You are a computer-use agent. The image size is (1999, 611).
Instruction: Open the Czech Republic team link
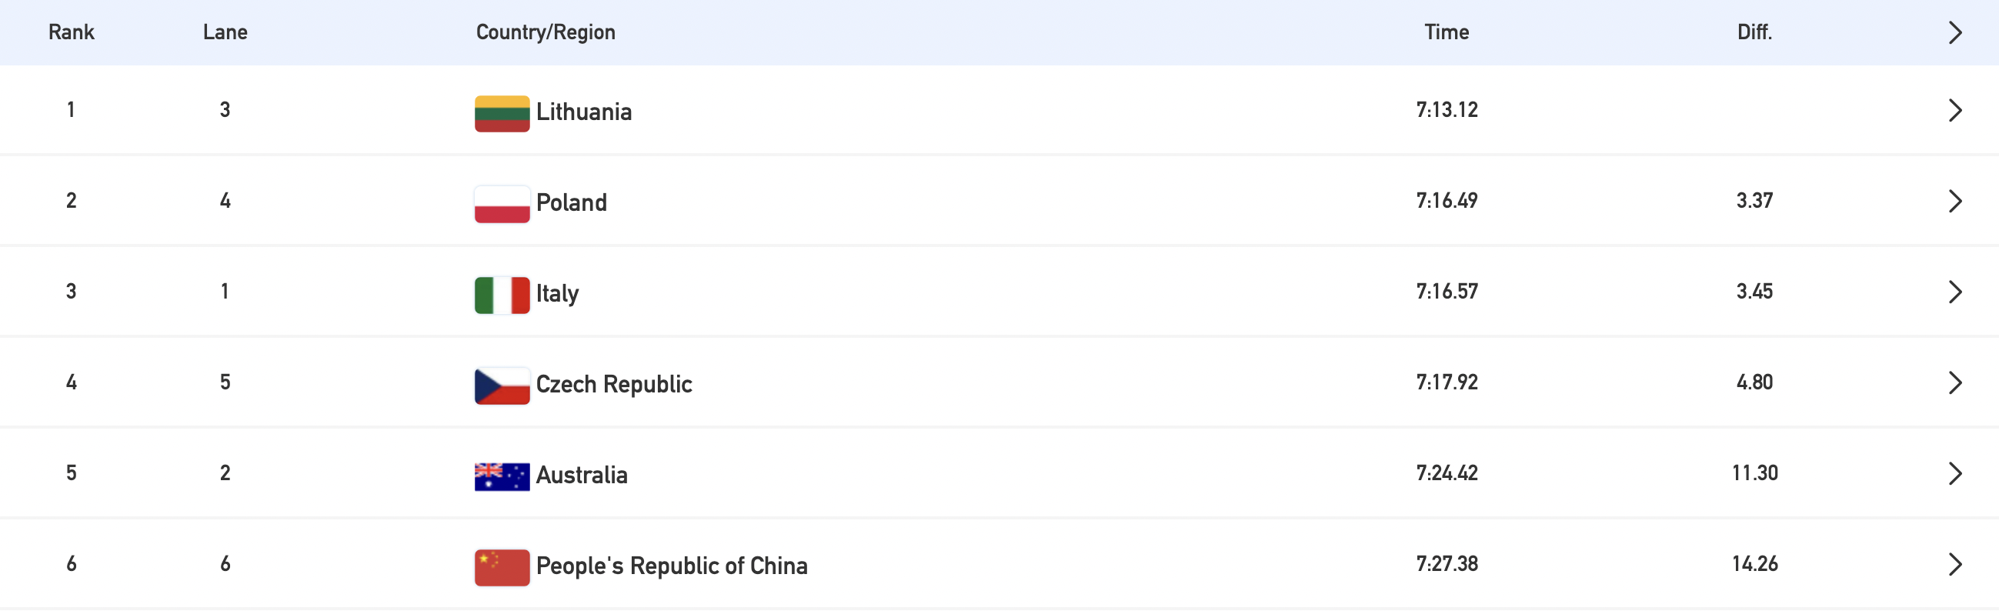click(x=614, y=384)
